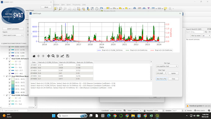Click the Search string field in NextGIS QMS

[195, 32]
